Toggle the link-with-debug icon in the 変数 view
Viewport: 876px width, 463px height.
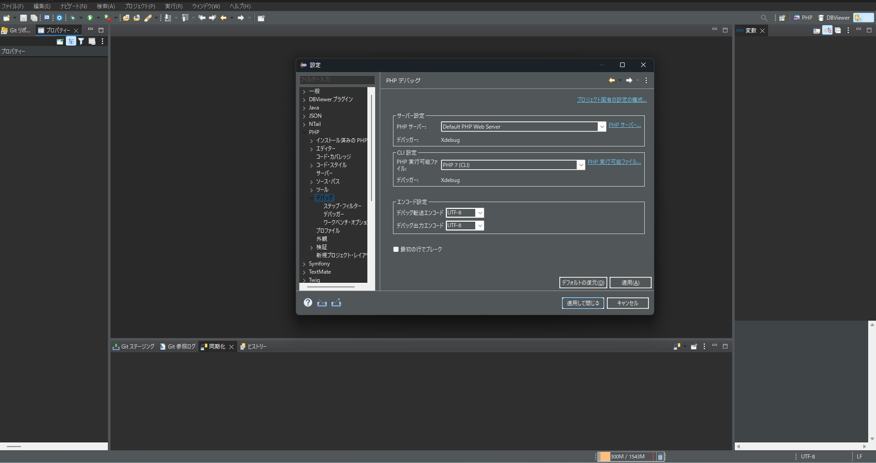coord(827,30)
